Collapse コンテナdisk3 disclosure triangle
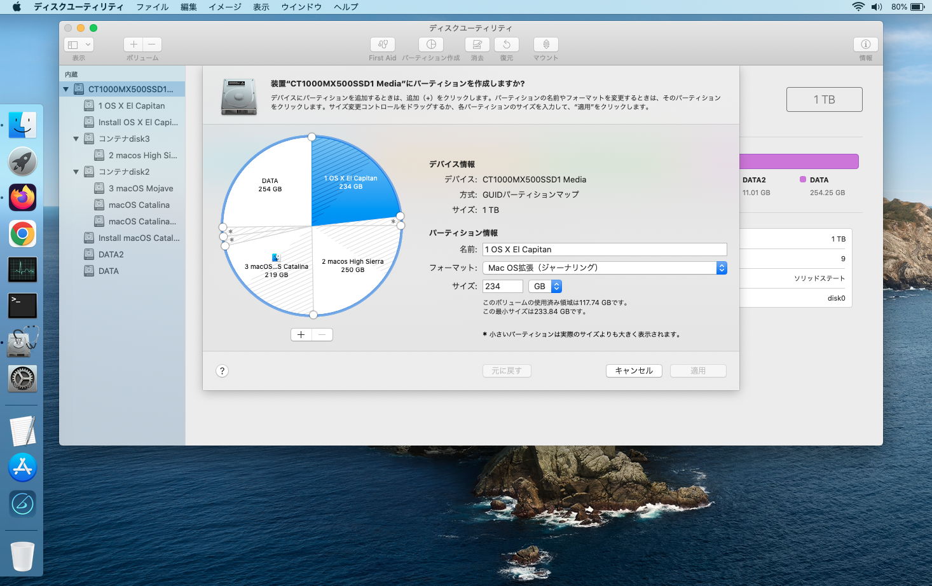Image resolution: width=932 pixels, height=586 pixels. point(76,139)
